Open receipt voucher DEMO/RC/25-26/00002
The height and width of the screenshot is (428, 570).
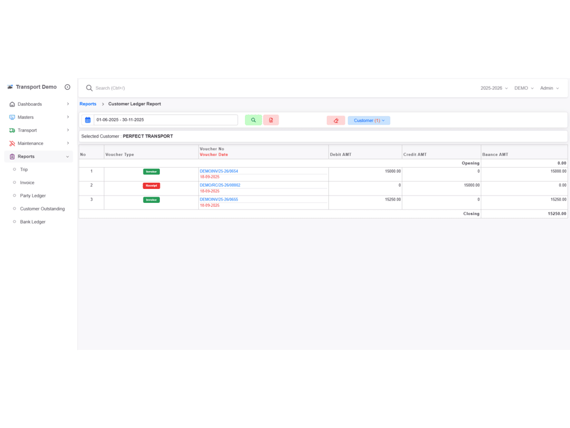(x=220, y=185)
